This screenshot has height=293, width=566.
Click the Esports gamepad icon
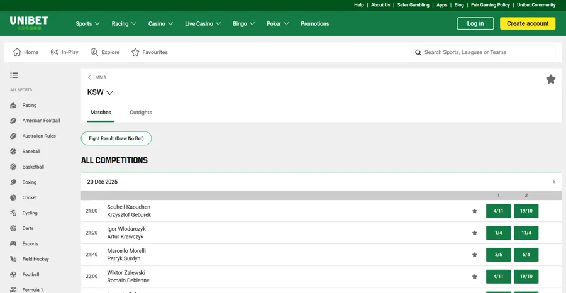click(x=13, y=243)
